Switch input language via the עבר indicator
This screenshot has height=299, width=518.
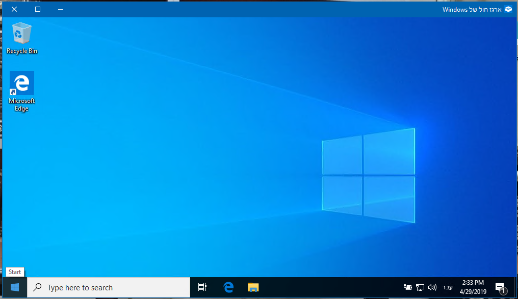pos(447,287)
